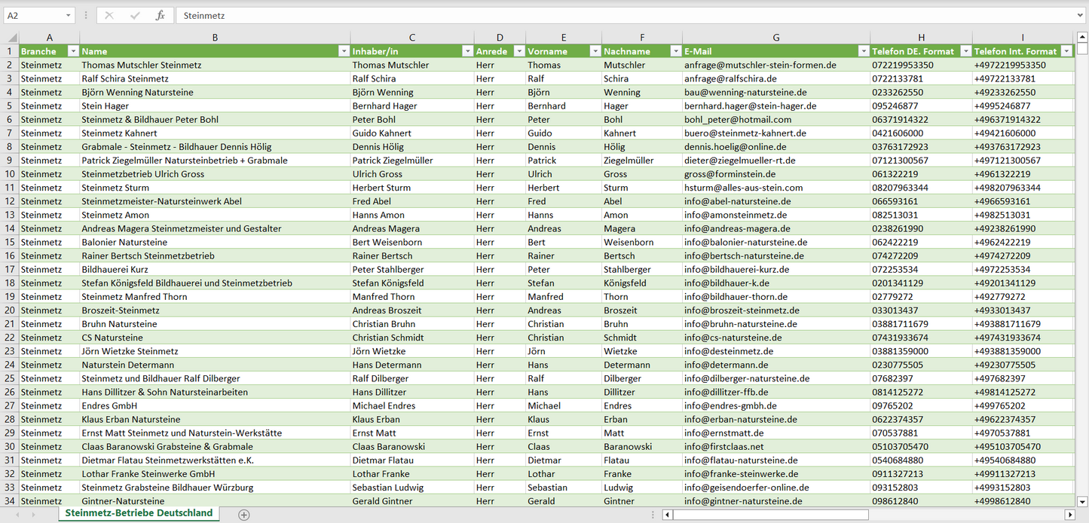This screenshot has height=523, width=1089.
Task: Select cell containing bohl_peter@hotmail.com
Action: pos(737,120)
